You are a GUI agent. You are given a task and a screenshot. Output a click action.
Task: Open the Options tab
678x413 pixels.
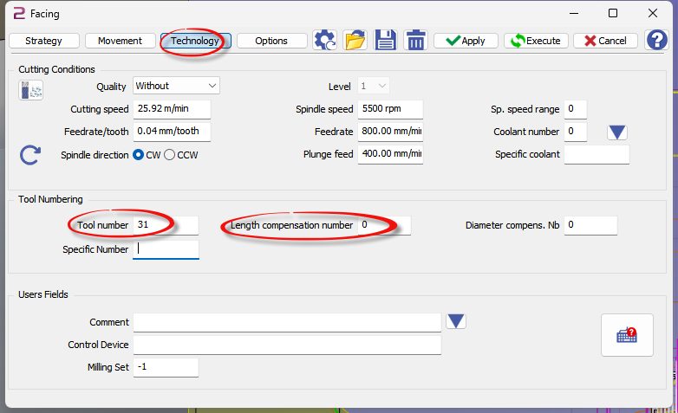271,41
